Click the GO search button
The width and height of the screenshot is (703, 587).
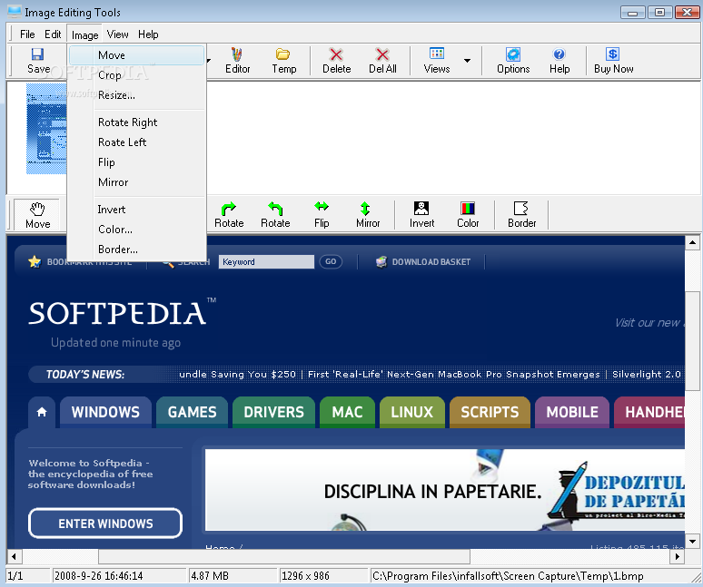331,261
